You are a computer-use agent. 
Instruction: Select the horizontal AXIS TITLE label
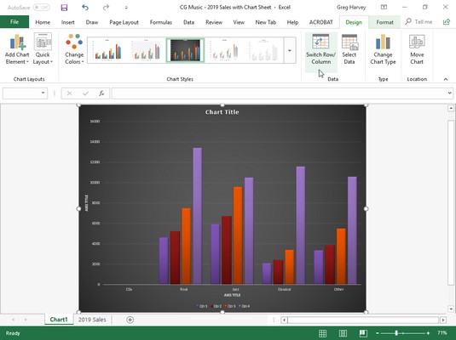232,295
